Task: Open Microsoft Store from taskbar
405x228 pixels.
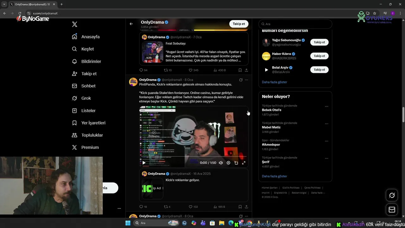Action: click(x=212, y=223)
